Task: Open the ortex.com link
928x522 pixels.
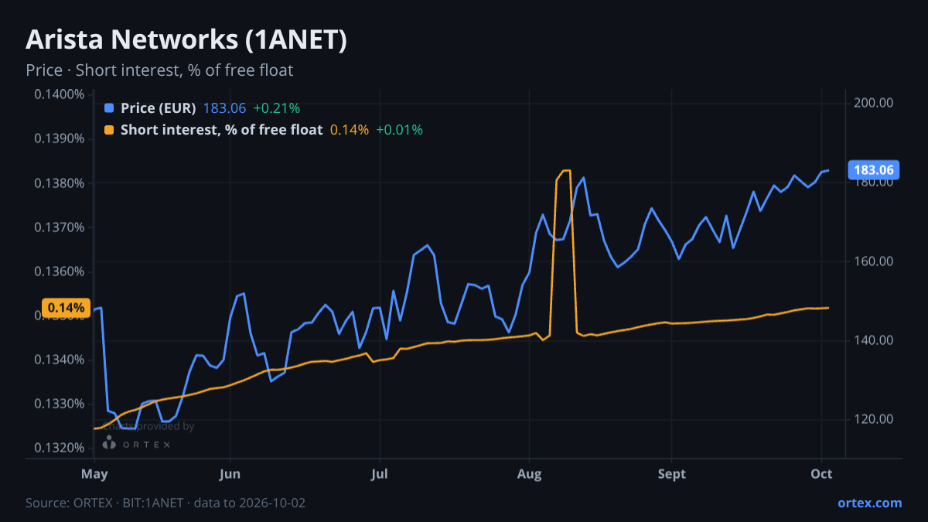Action: click(870, 503)
